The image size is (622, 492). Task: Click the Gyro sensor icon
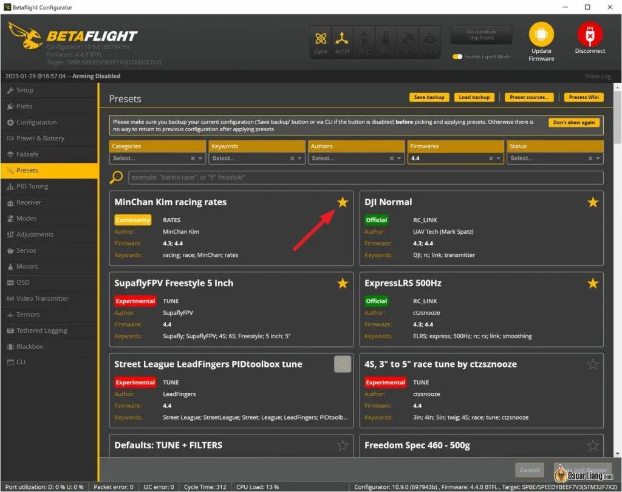pyautogui.click(x=321, y=43)
